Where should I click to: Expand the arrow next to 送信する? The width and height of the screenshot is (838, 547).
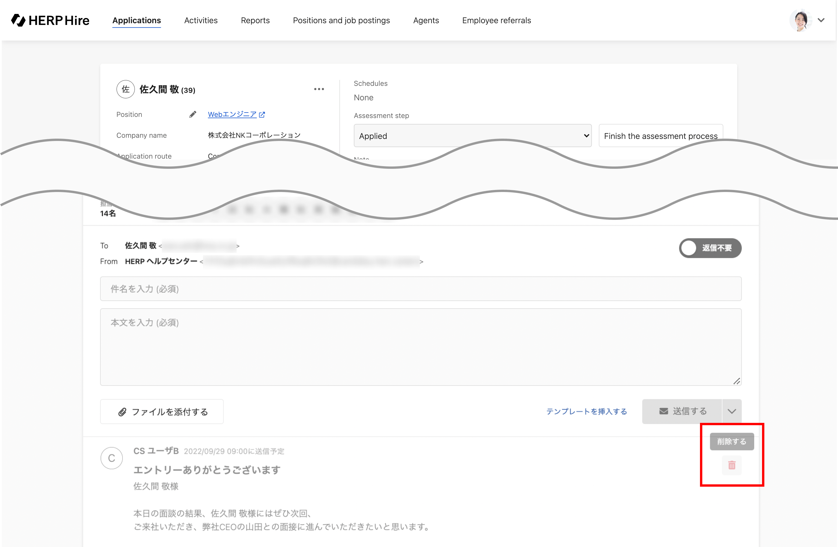(x=732, y=411)
